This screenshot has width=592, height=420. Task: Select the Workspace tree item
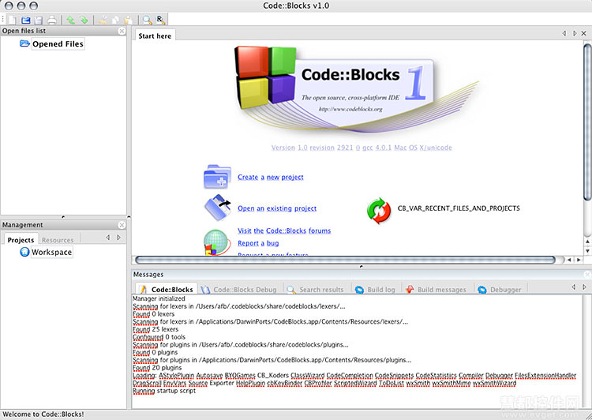[52, 252]
